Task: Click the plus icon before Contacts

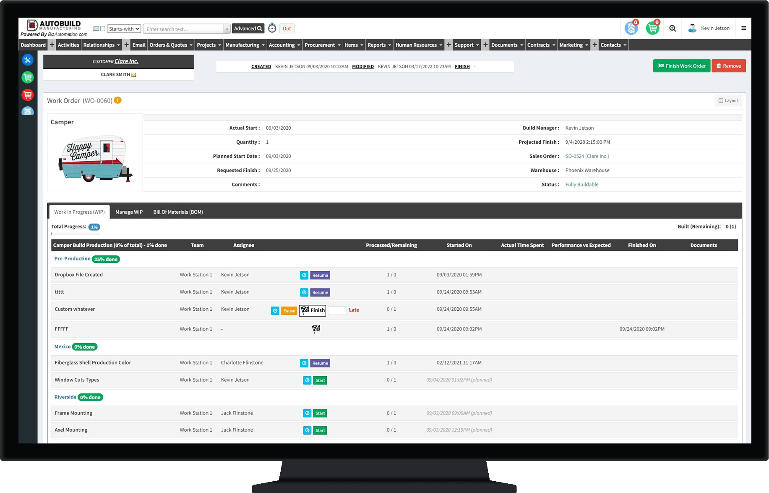Action: click(594, 45)
